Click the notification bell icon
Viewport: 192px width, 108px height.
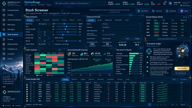164,3
